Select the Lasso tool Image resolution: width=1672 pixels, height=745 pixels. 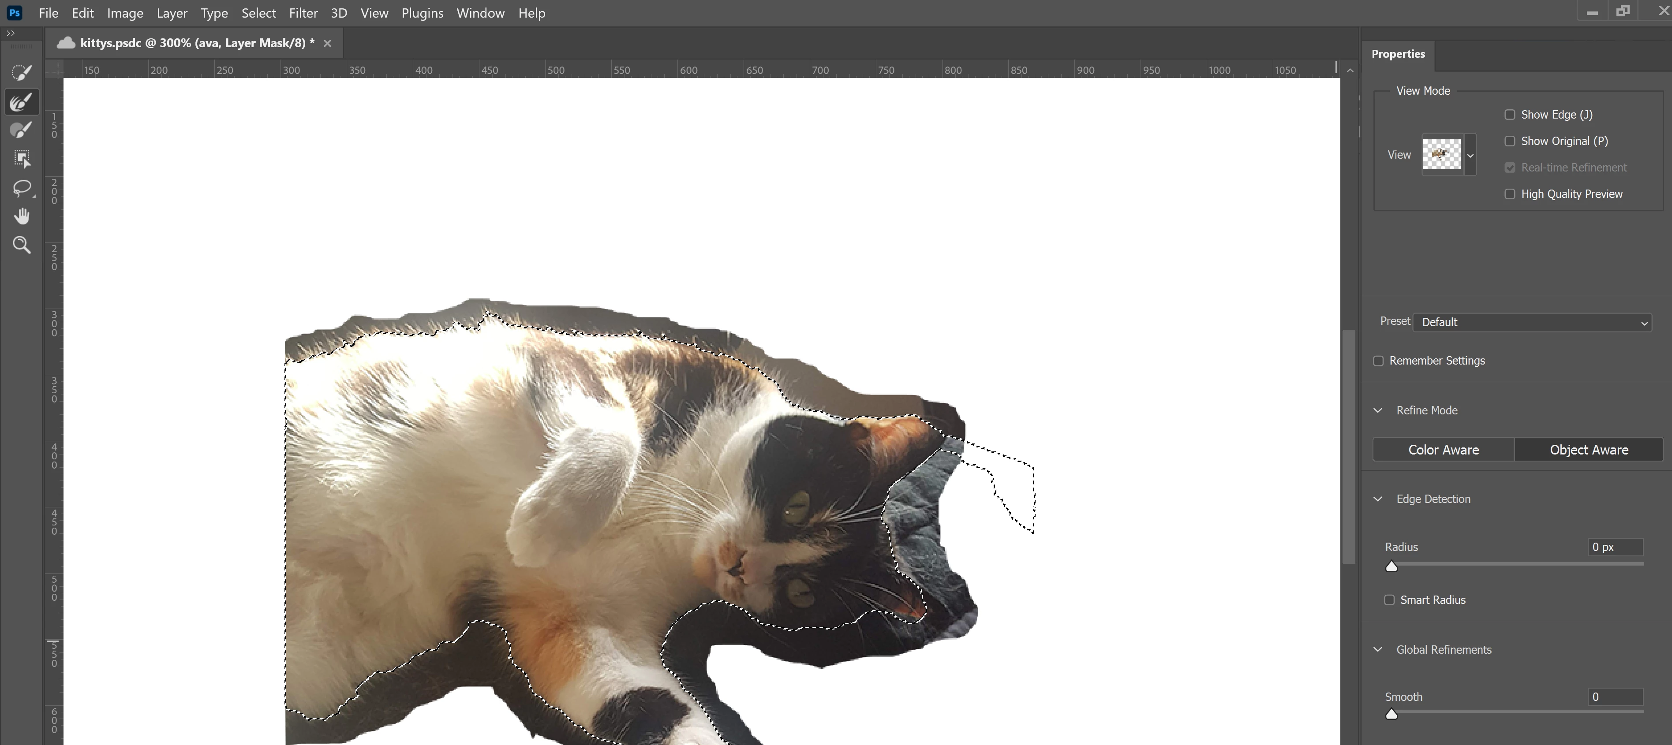tap(22, 188)
